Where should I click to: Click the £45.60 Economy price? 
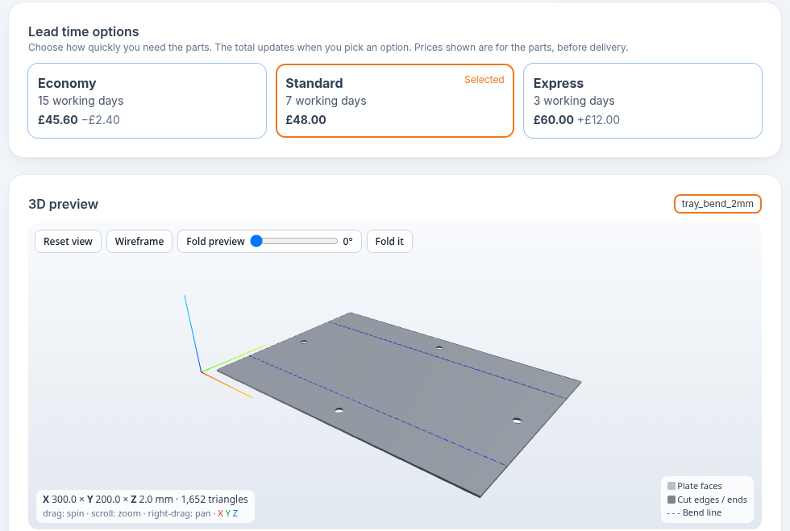pyautogui.click(x=58, y=120)
